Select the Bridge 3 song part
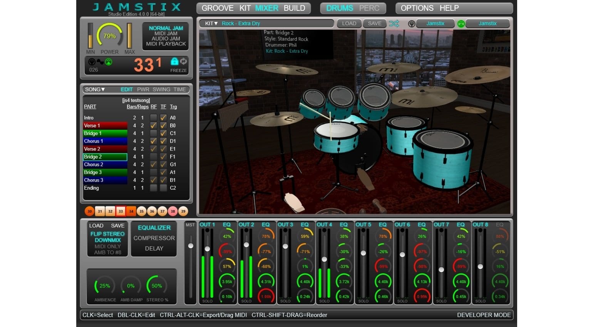This screenshot has height=327, width=593. pos(105,172)
